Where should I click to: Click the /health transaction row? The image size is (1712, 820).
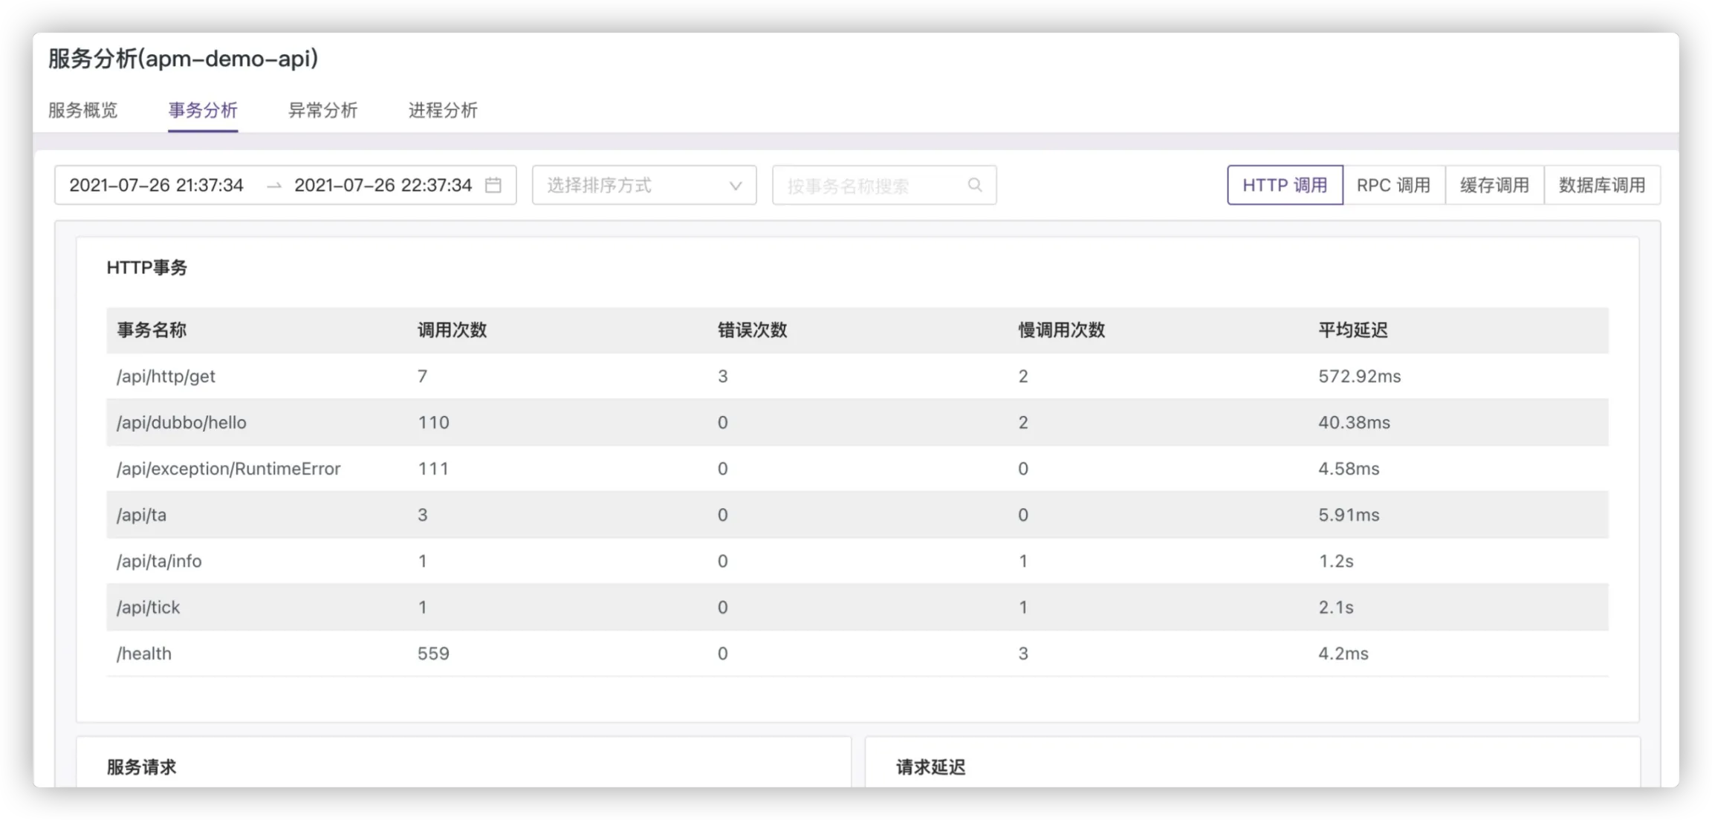144,654
